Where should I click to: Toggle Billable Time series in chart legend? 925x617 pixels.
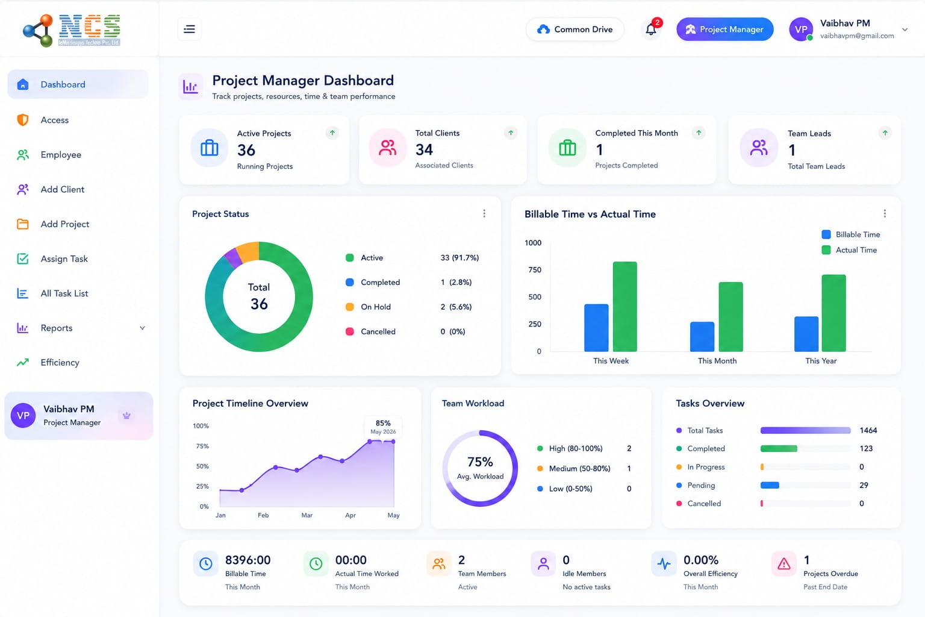coord(850,234)
